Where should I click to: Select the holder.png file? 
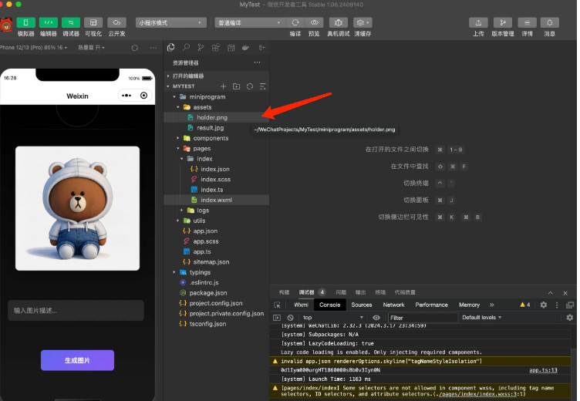click(217, 117)
